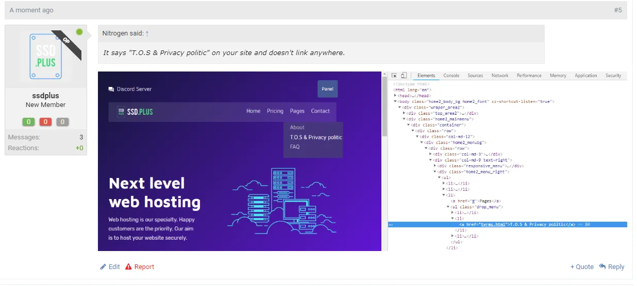Expand the responsive_menu div node
The height and width of the screenshot is (286, 637).
pos(435,166)
